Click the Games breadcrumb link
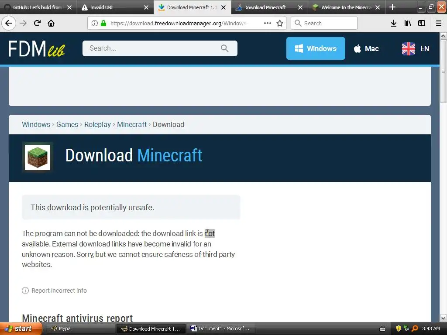Viewport: 447px width, 335px height. tap(67, 124)
